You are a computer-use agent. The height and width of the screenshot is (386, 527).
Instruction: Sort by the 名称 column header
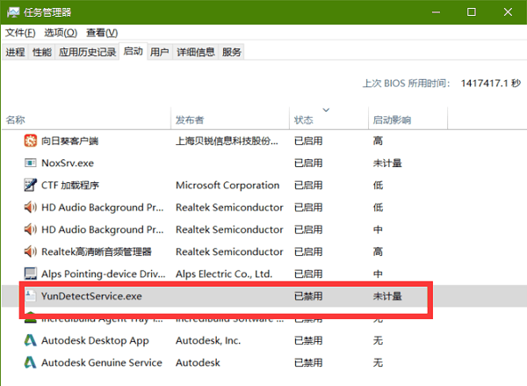(87, 120)
